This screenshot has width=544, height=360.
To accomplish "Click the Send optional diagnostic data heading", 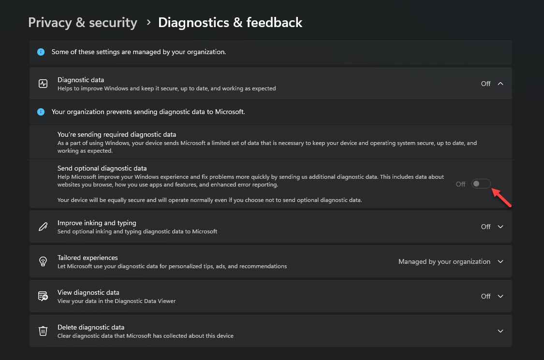I will click(x=102, y=168).
